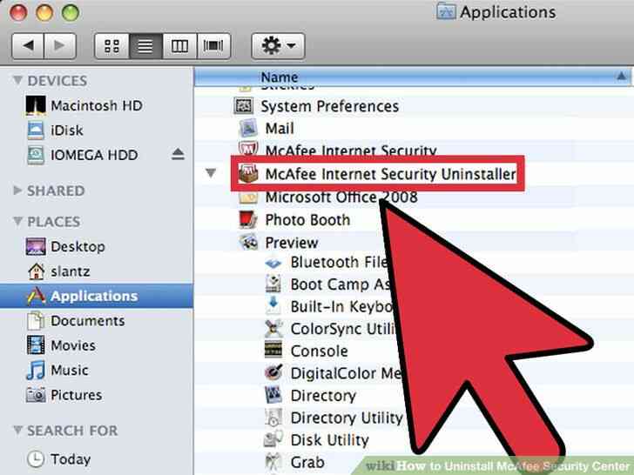Select the 'Photo Booth' row text
This screenshot has width=634, height=475.
(307, 220)
